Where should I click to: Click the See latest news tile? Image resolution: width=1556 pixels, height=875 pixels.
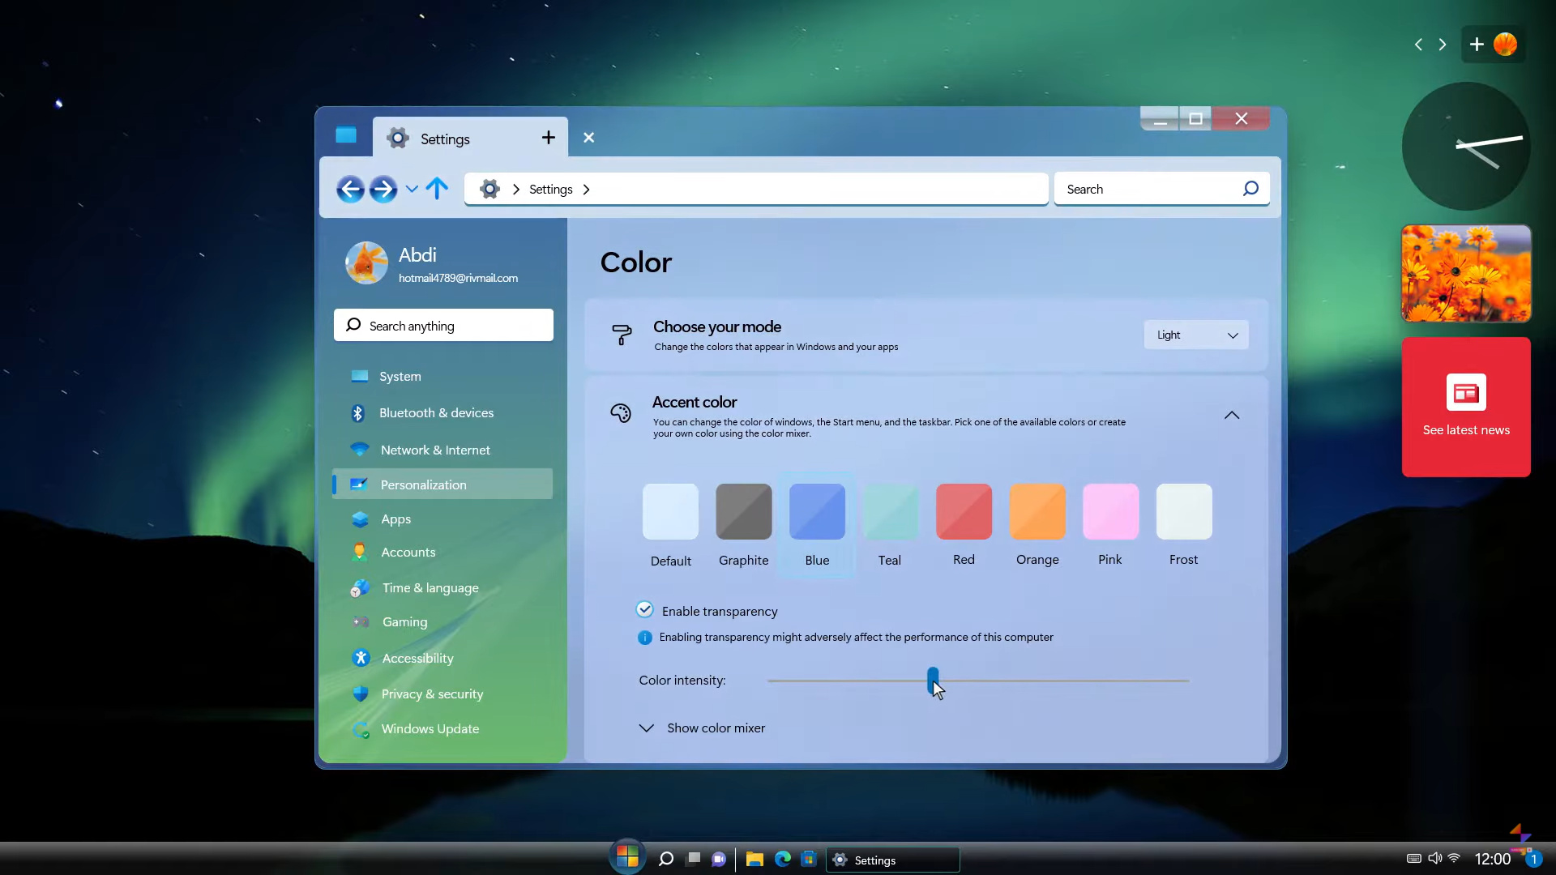tap(1466, 407)
